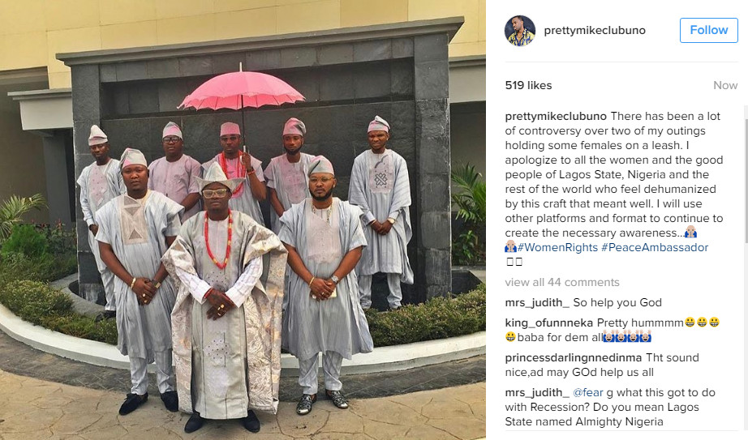Click the grinning emojis after Pretty hummmm
The height and width of the screenshot is (440, 748).
pyautogui.click(x=702, y=323)
